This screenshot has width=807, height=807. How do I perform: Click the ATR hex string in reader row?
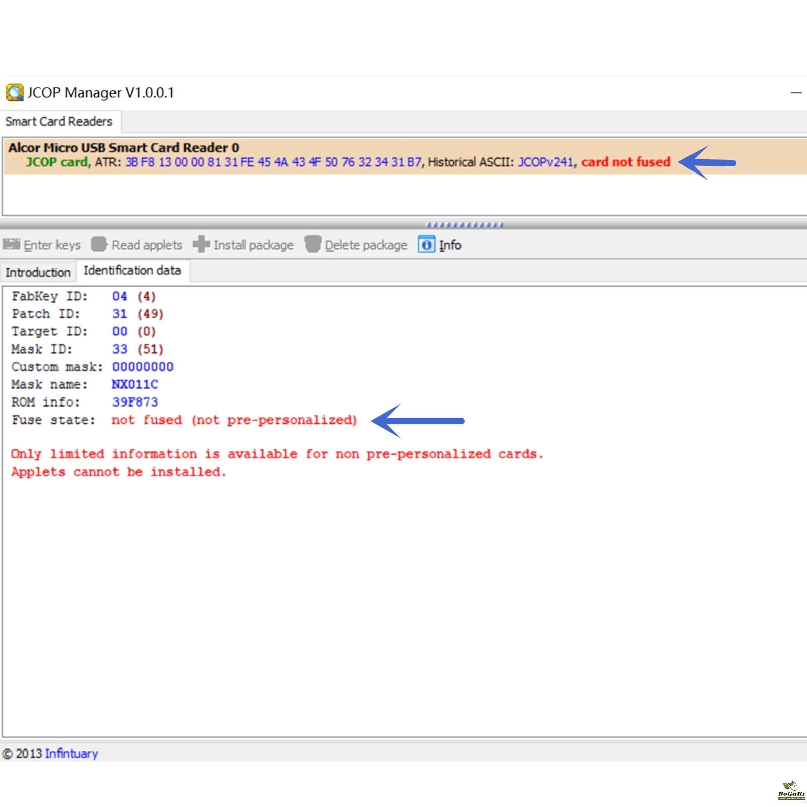[273, 162]
